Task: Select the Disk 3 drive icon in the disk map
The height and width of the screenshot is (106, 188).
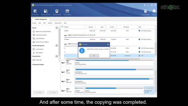Action: pos(63,72)
